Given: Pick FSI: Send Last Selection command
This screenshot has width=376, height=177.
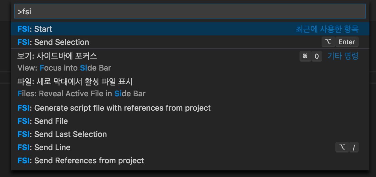Looking at the screenshot, I should (190, 134).
